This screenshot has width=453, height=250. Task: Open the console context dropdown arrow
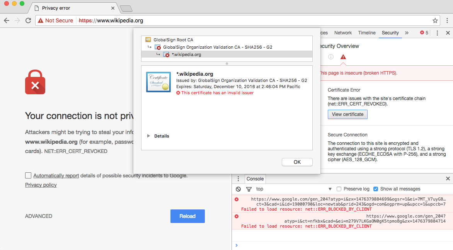tap(330, 189)
